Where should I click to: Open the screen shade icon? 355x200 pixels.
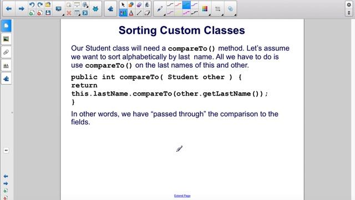[77, 5]
